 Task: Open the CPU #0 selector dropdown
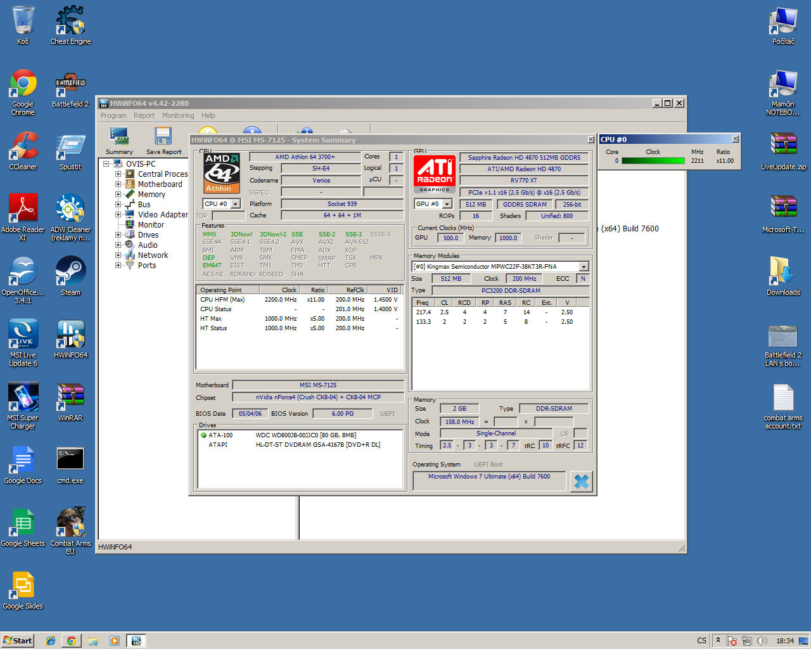[236, 204]
